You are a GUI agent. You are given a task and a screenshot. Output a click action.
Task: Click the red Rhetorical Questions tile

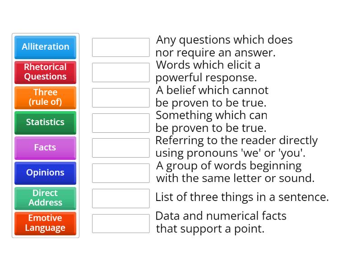[45, 72]
